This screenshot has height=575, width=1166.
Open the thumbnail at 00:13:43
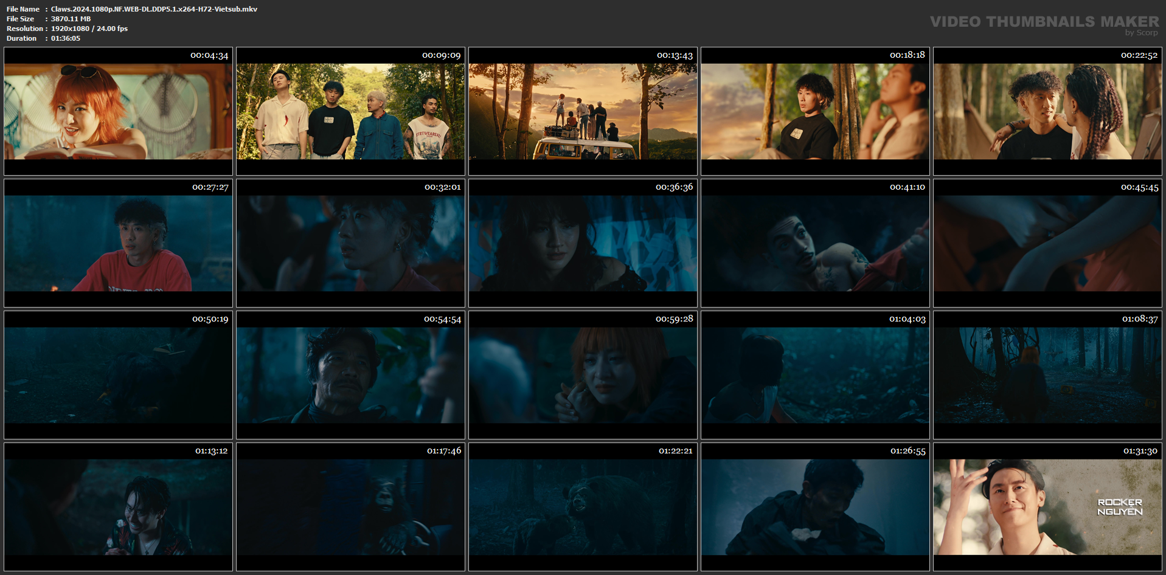click(x=583, y=111)
